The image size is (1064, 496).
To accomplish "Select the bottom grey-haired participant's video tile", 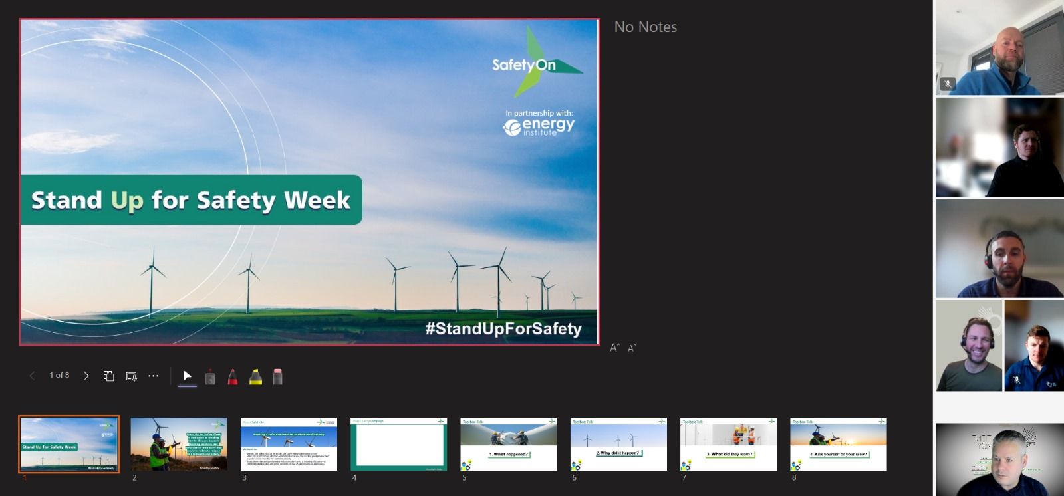I will pos(999,459).
